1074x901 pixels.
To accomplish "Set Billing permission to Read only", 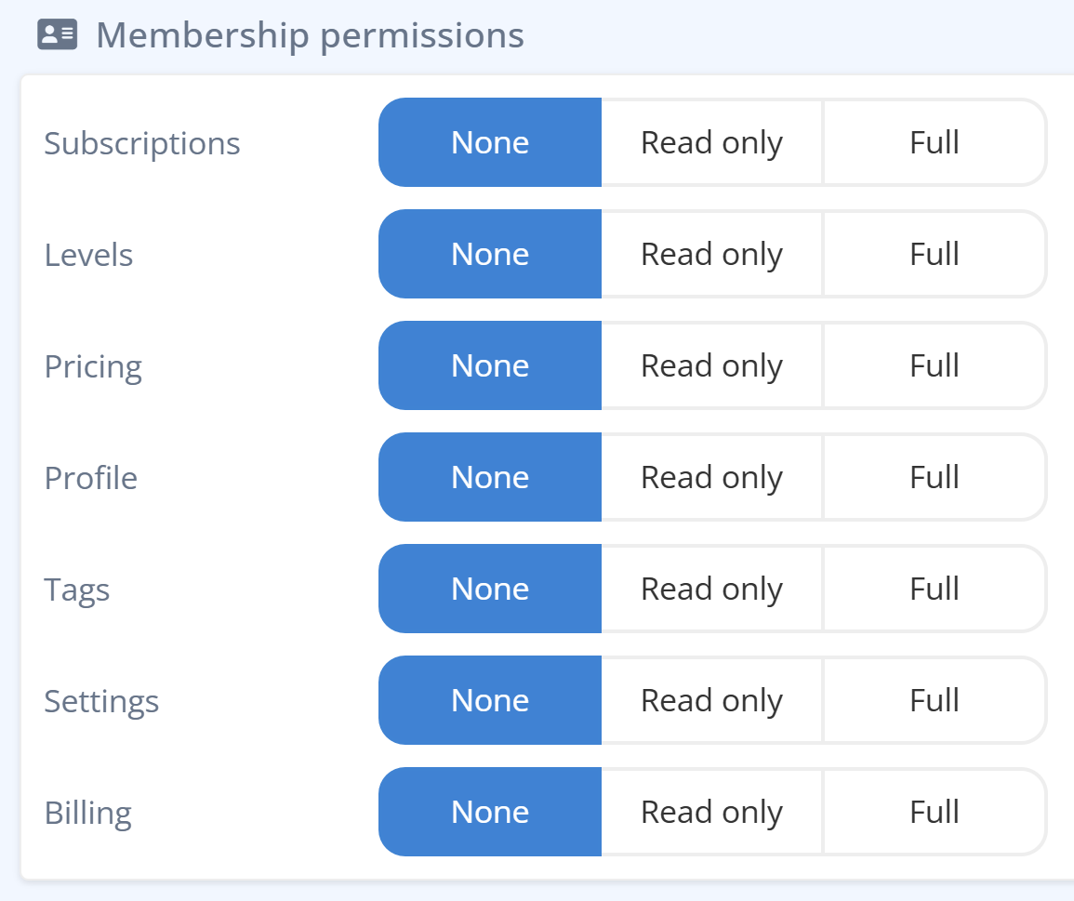I will point(711,812).
